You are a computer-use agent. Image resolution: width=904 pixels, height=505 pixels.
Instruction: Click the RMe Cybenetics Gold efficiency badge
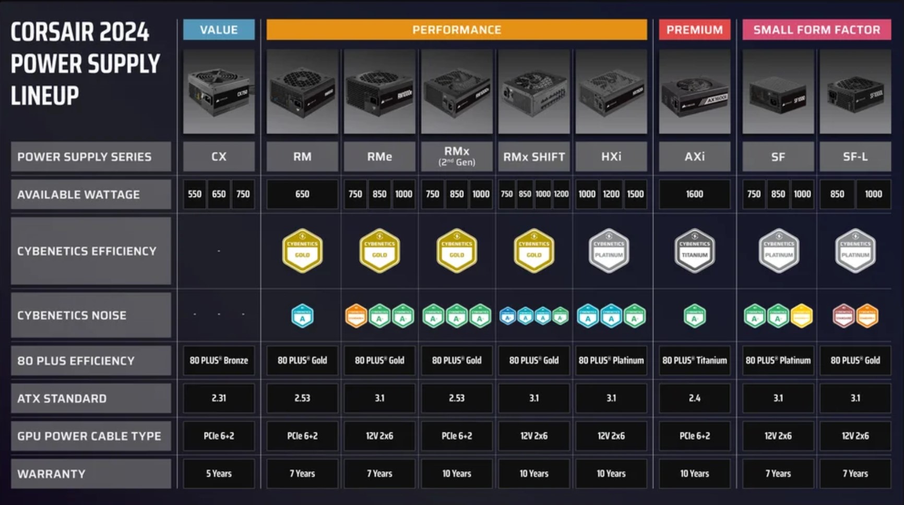[379, 251]
